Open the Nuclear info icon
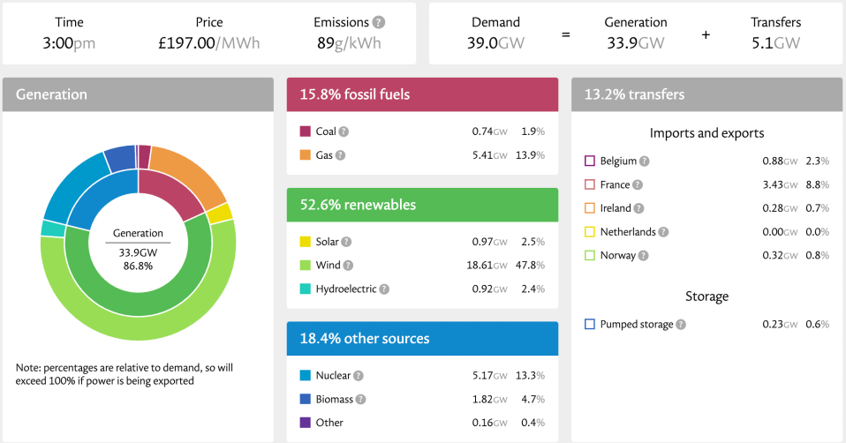846x443 pixels. (x=358, y=376)
